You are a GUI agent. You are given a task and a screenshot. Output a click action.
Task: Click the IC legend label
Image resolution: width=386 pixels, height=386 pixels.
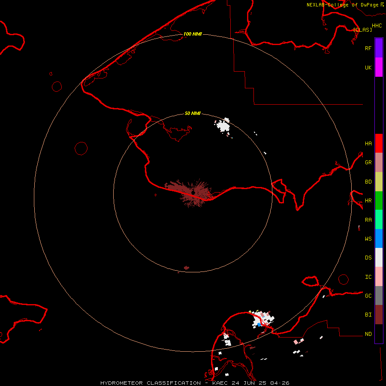tap(368, 277)
